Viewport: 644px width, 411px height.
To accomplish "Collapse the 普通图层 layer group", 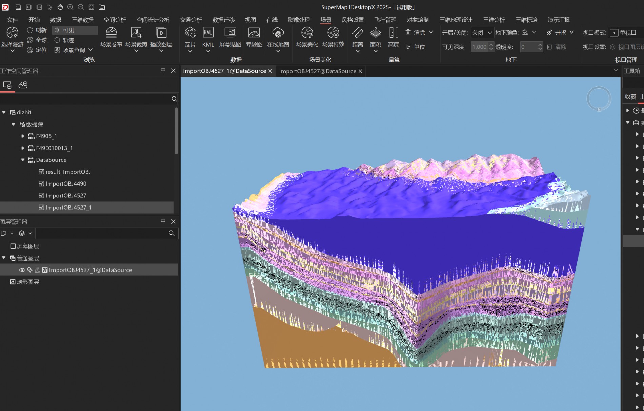I will 4,258.
